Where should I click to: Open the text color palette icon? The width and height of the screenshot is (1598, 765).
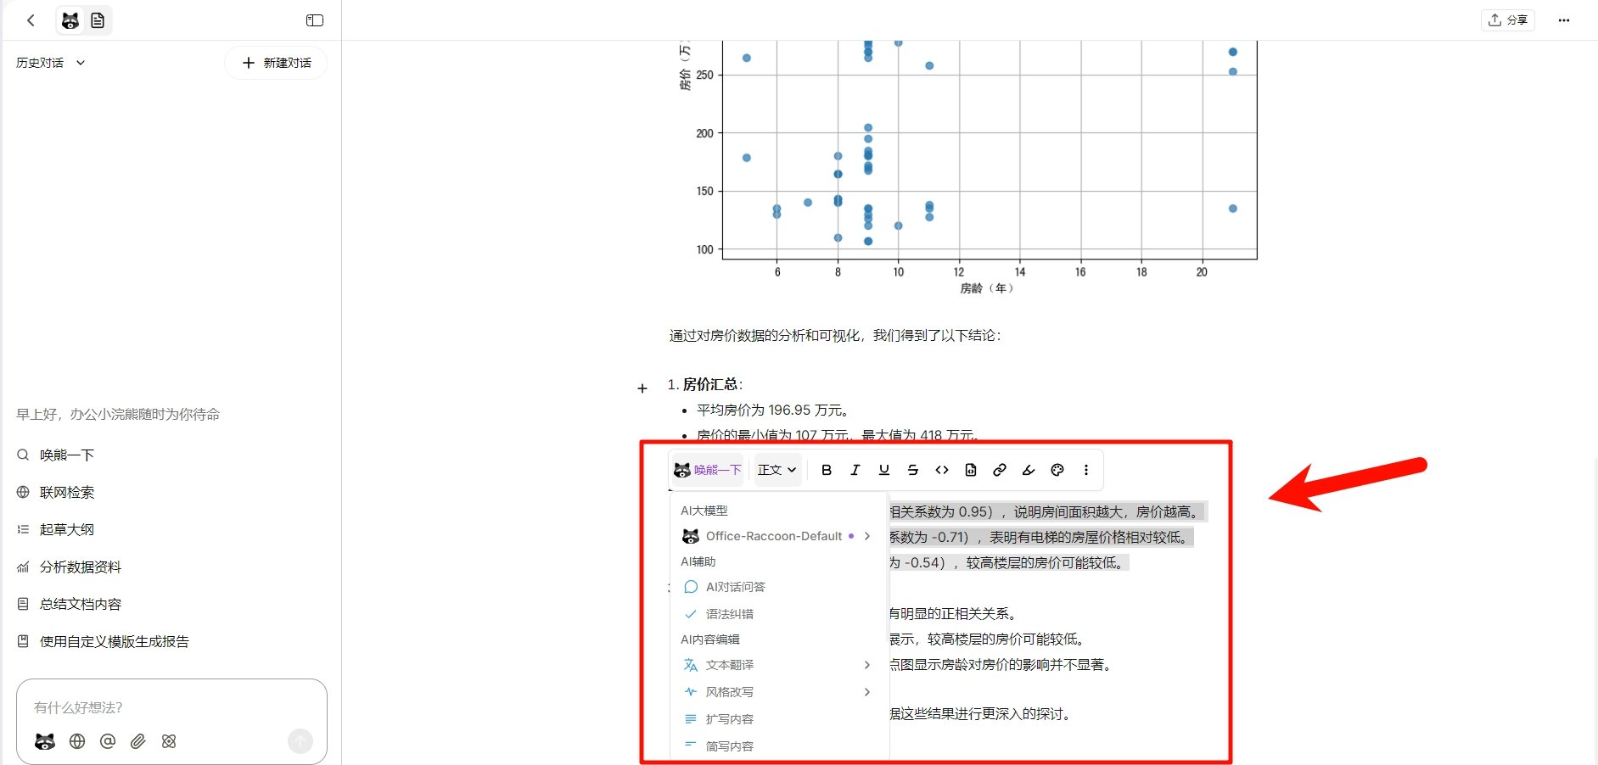(1057, 470)
